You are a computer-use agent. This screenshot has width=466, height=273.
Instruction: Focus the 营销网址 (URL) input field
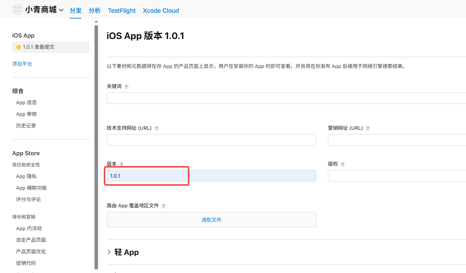(397, 140)
